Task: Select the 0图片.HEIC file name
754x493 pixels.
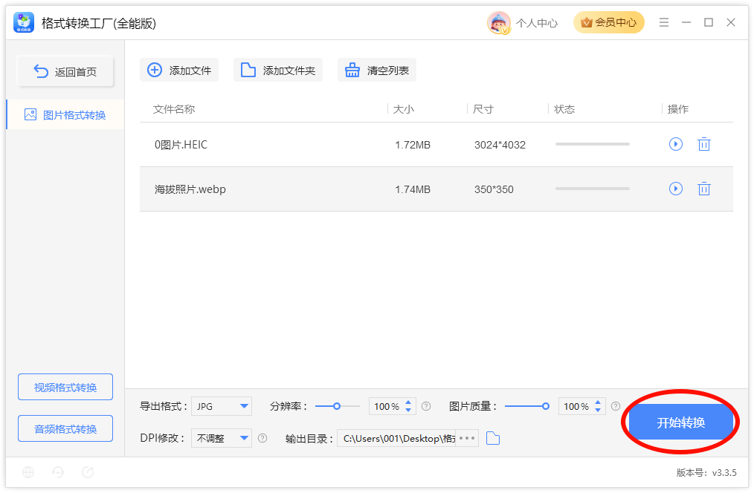Action: pyautogui.click(x=181, y=145)
